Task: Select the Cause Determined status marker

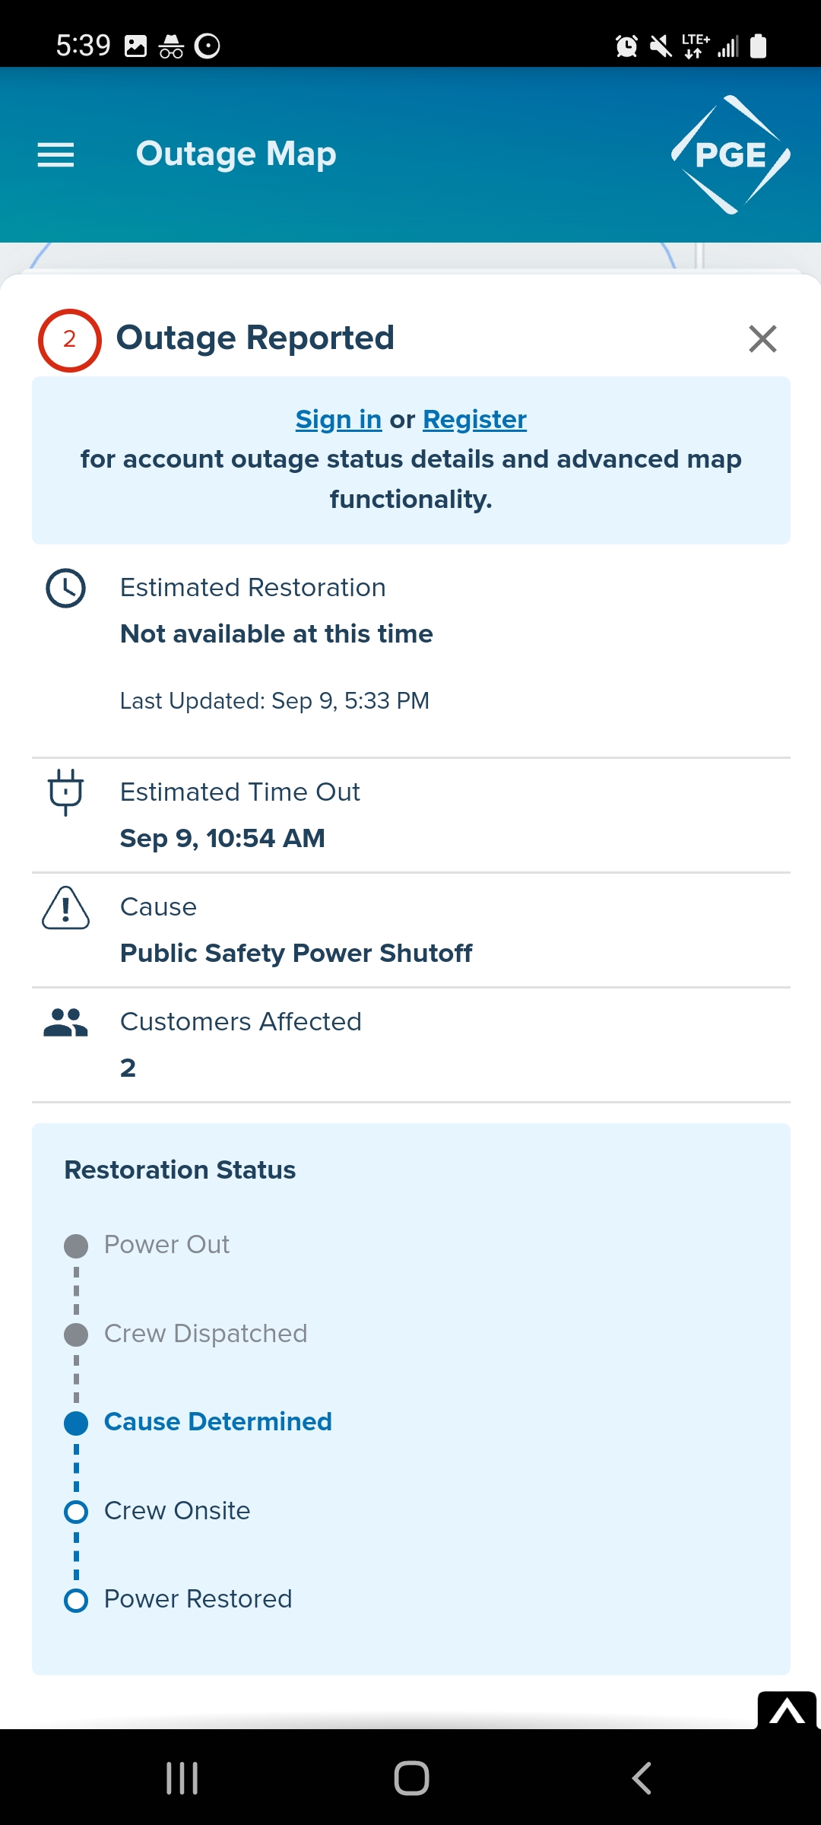Action: tap(76, 1423)
